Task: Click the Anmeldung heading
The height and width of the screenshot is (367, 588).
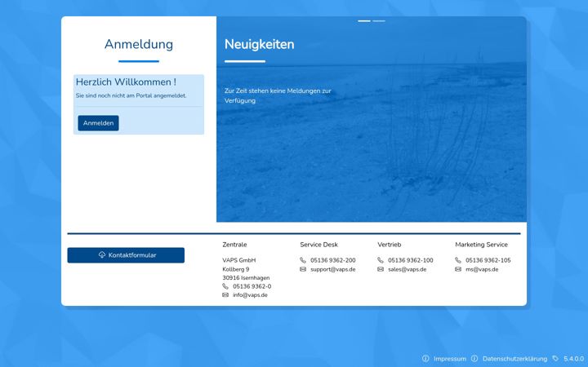Action: pyautogui.click(x=139, y=44)
